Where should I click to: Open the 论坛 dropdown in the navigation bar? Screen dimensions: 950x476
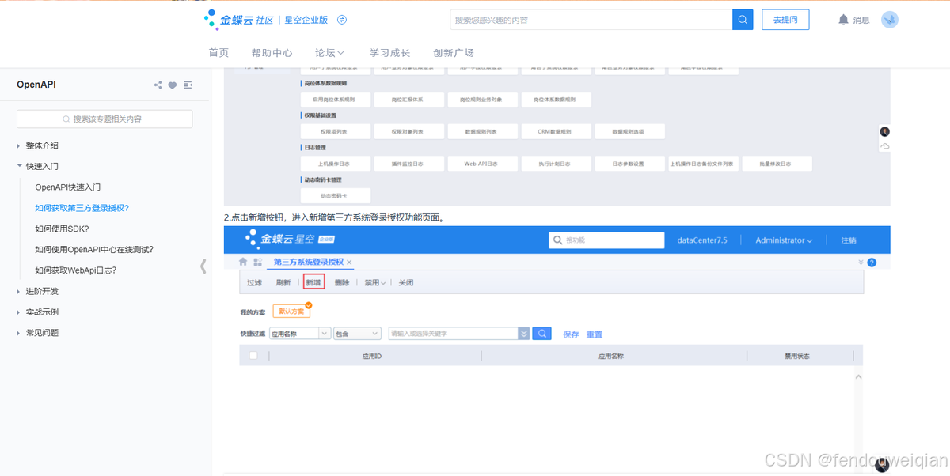[330, 53]
